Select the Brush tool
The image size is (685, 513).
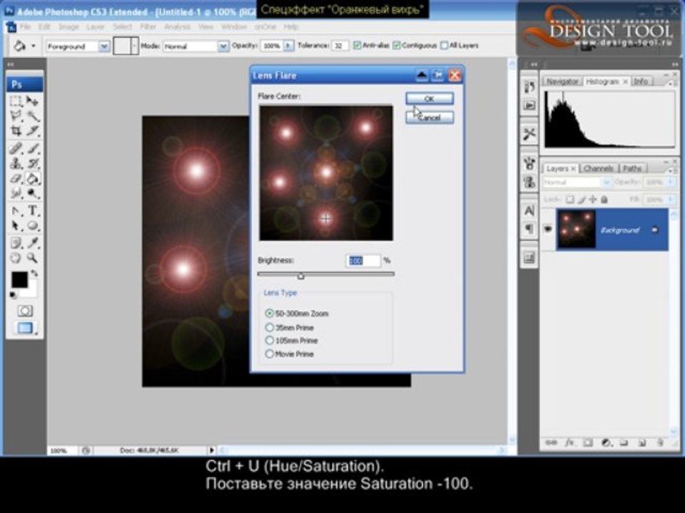click(x=32, y=148)
